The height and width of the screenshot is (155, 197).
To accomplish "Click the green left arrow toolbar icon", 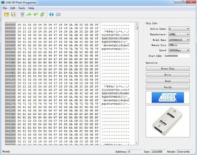I will (x=36, y=14).
